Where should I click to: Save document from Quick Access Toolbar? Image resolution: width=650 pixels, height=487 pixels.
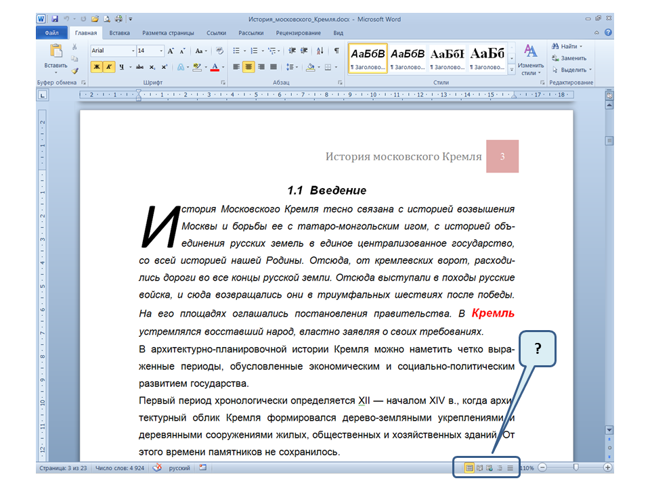tap(54, 20)
